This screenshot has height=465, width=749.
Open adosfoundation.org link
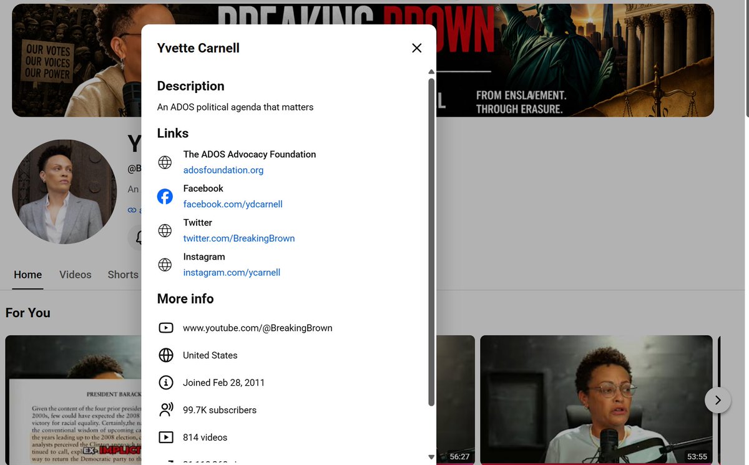[223, 170]
